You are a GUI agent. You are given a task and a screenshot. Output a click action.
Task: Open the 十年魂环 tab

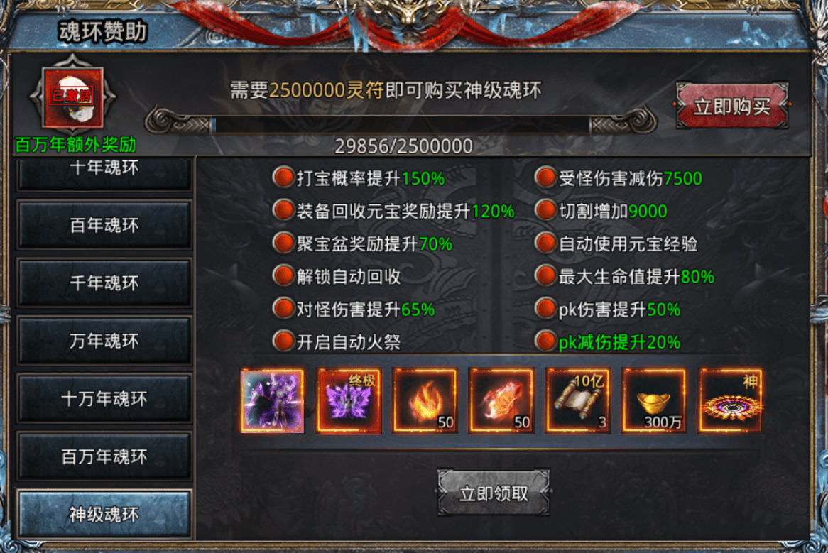(x=104, y=173)
